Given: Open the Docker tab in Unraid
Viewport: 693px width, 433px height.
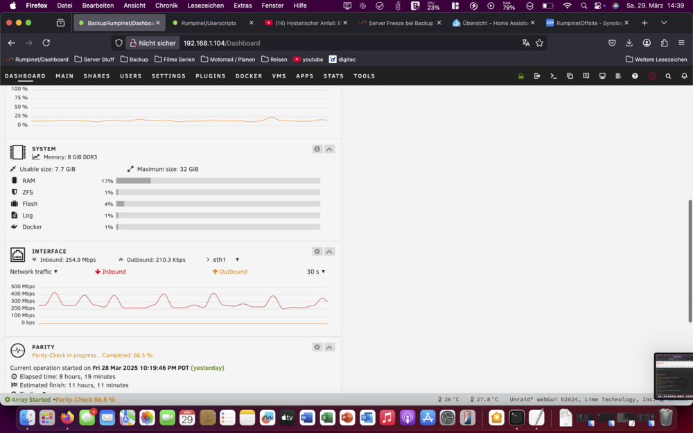Looking at the screenshot, I should 249,76.
